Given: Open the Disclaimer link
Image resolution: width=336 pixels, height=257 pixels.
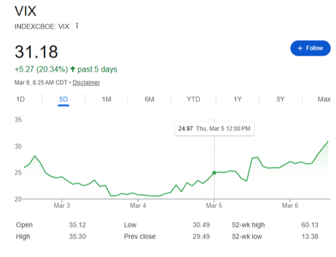Looking at the screenshot, I should click(x=86, y=82).
